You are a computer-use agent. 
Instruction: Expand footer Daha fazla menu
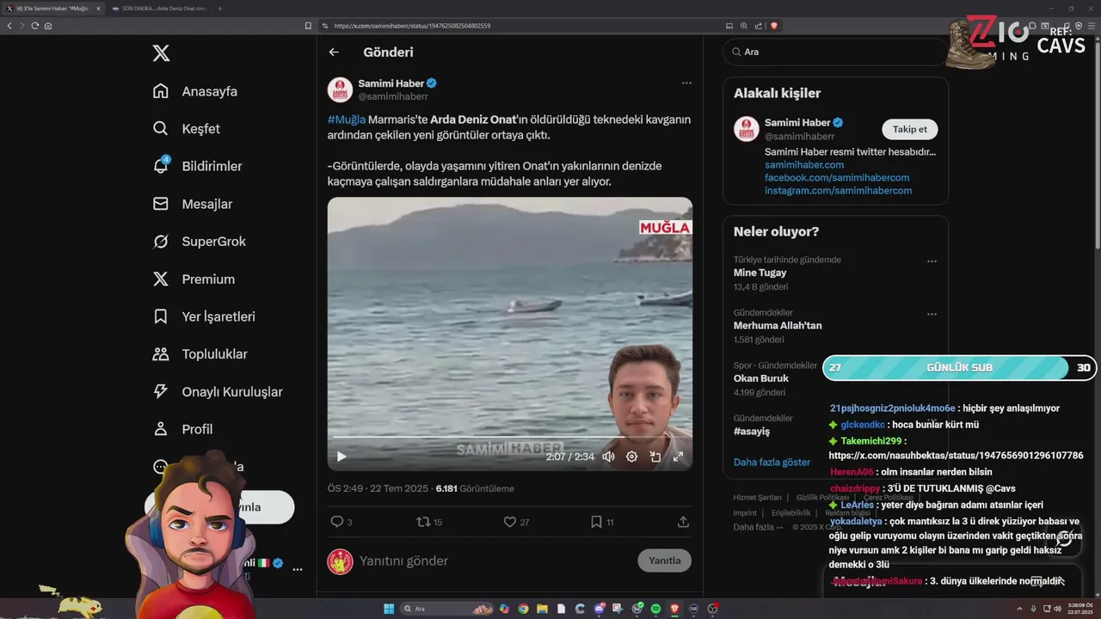point(758,527)
